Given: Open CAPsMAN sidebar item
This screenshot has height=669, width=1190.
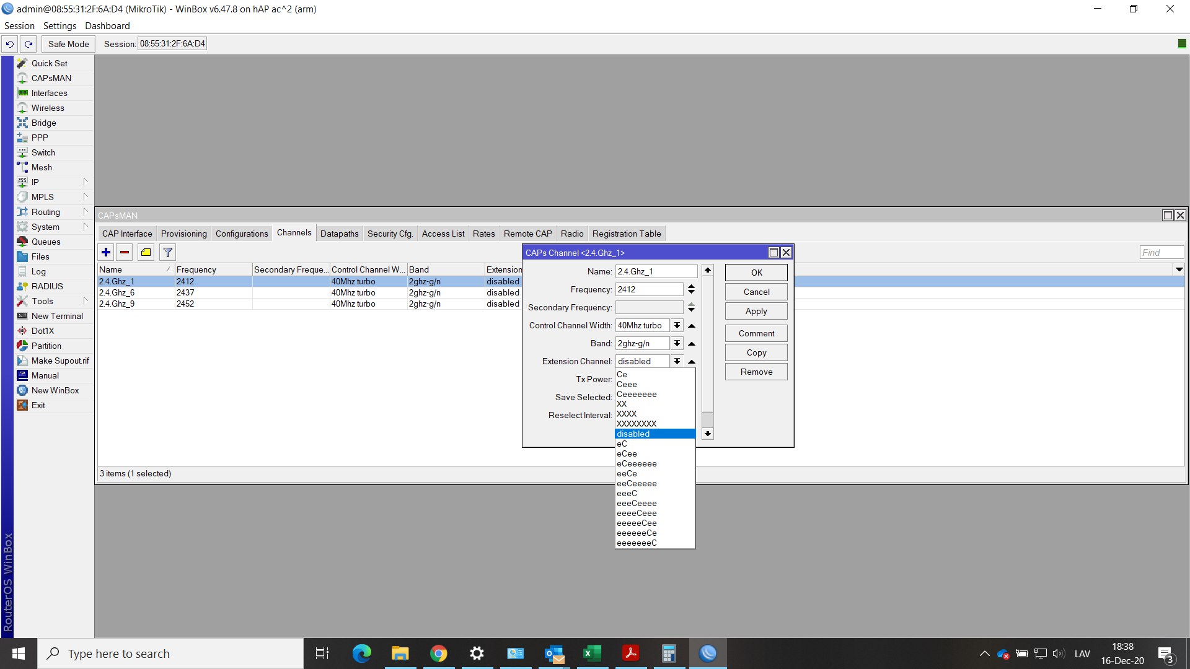Looking at the screenshot, I should (51, 78).
